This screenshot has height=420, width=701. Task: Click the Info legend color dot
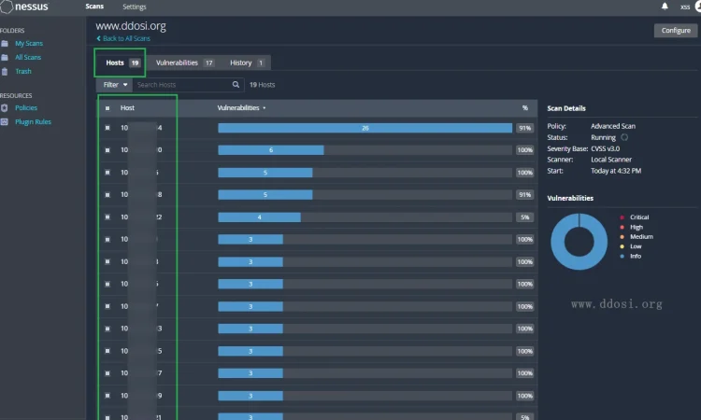(622, 256)
